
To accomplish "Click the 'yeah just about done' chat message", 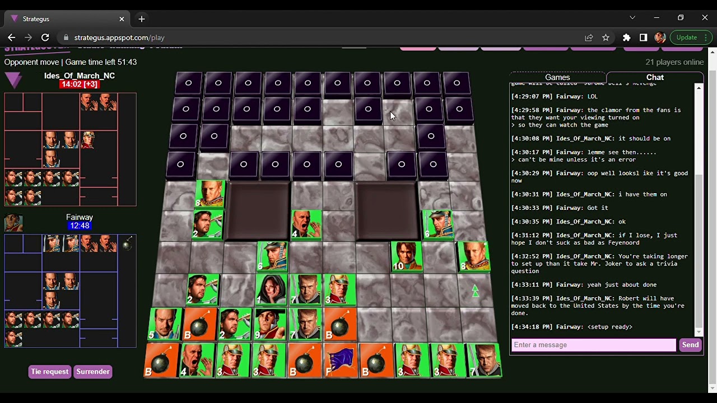I will 622,285.
